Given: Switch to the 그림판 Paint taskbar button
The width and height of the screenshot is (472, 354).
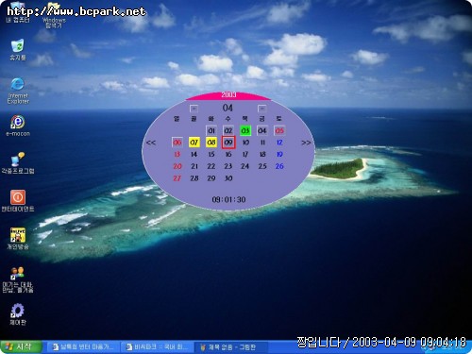Looking at the screenshot, I should point(232,347).
